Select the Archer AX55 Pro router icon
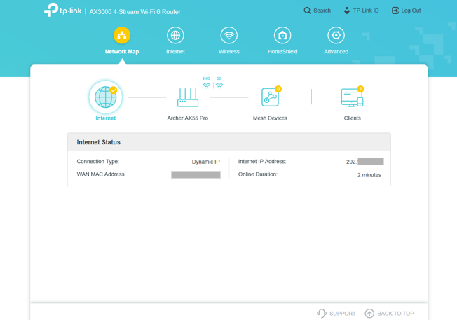This screenshot has height=320, width=457. (x=188, y=97)
